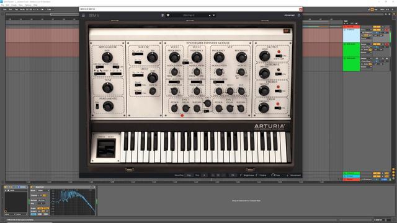The width and height of the screenshot is (397, 223).
Task: Click the Portamento knob
Action: [x=108, y=107]
